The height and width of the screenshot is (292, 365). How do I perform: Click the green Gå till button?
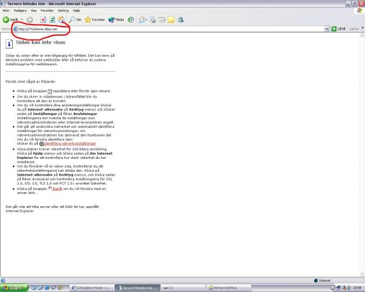339,29
